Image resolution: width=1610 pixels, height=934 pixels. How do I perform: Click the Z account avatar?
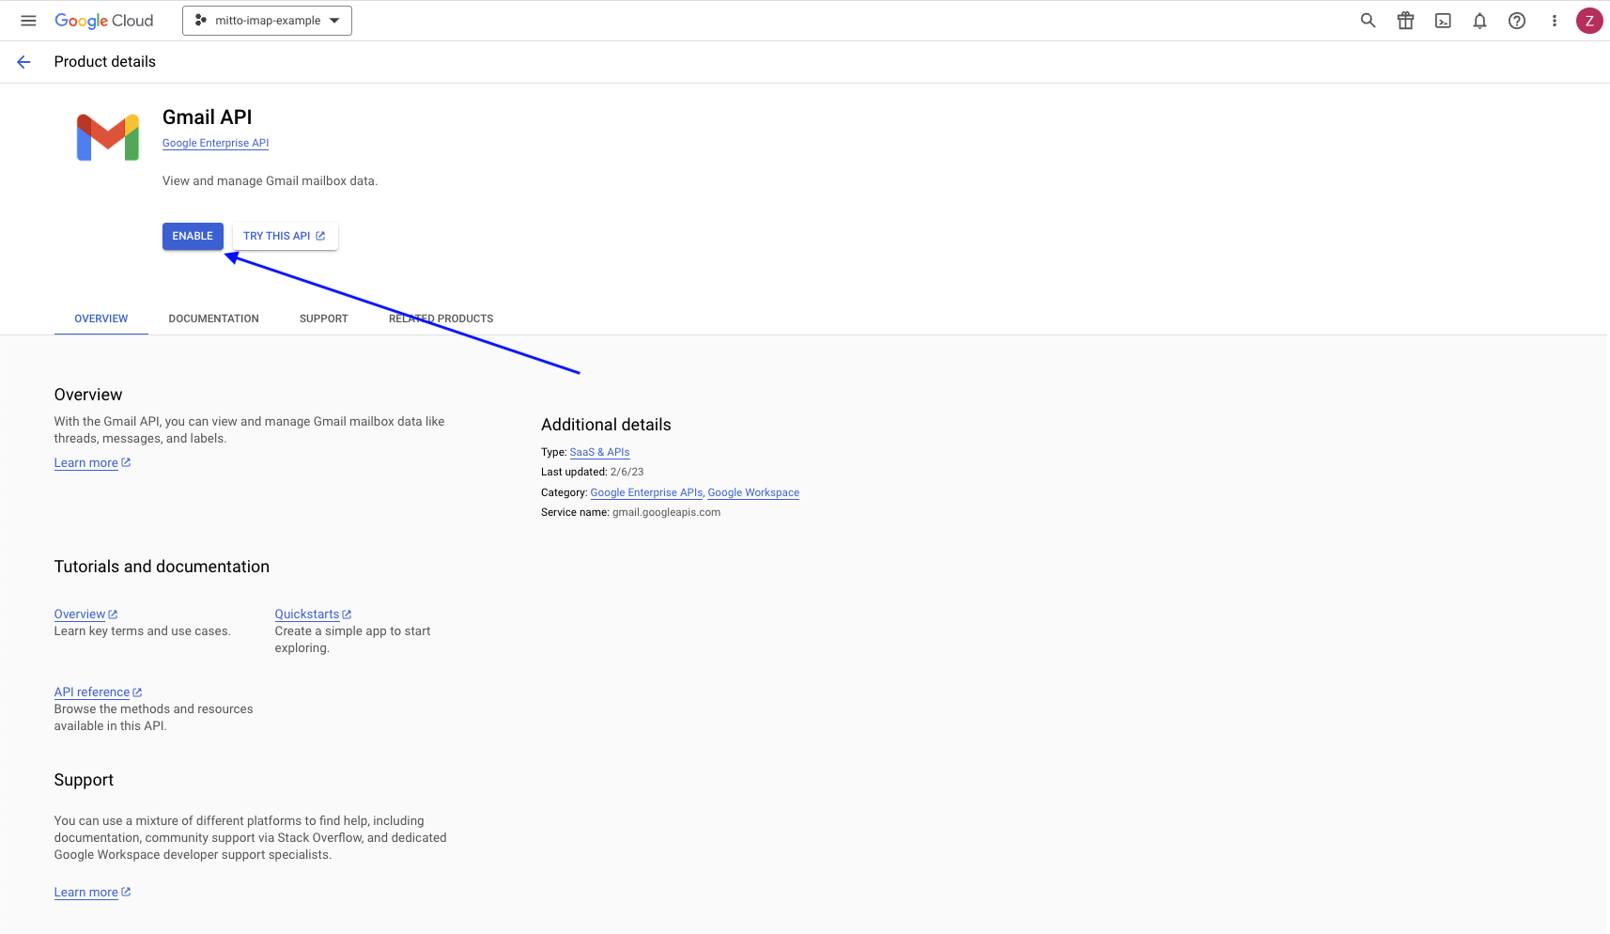coord(1589,21)
